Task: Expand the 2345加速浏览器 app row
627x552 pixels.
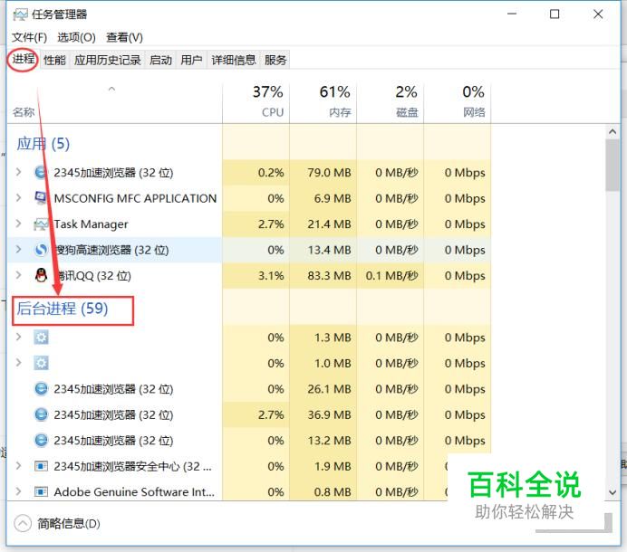Action: pos(18,172)
